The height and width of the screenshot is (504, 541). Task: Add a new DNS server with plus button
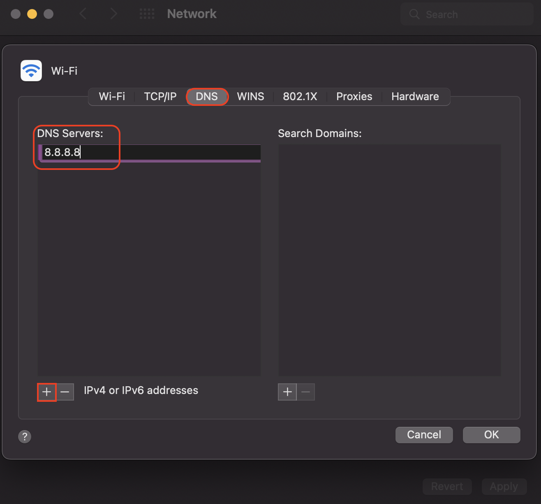point(47,392)
